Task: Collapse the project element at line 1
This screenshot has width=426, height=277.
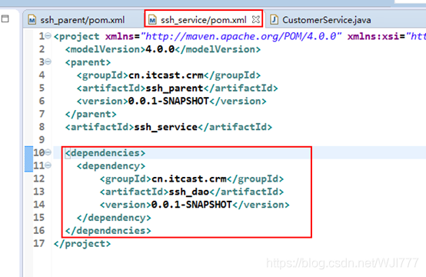Action: [x=48, y=35]
